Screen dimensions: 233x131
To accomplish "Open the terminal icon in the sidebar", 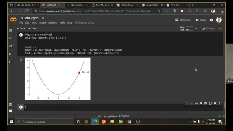I will [x=11, y=111].
